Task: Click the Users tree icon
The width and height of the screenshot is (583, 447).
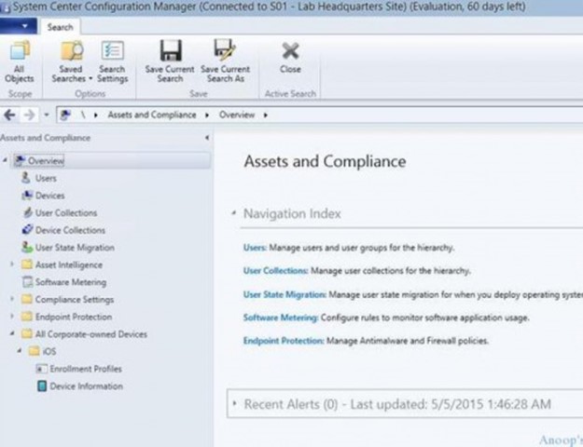Action: tap(26, 178)
